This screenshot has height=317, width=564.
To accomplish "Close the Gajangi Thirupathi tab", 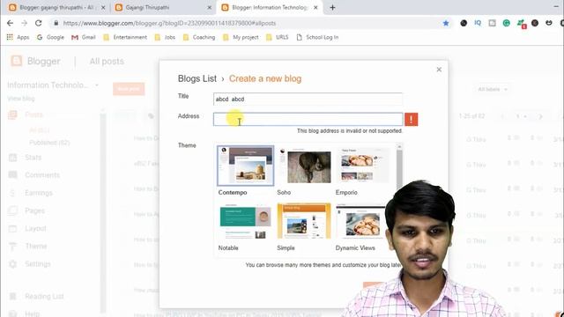I will click(x=210, y=7).
